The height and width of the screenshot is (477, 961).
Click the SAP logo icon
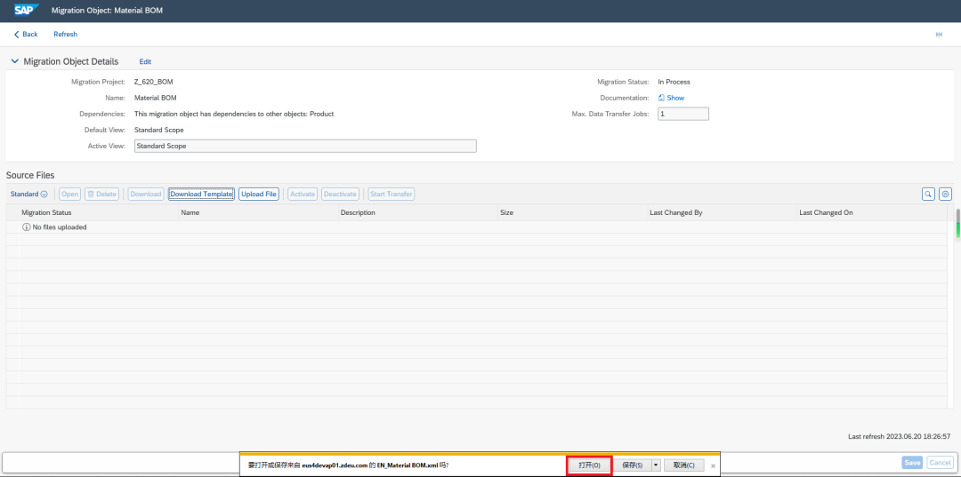27,10
